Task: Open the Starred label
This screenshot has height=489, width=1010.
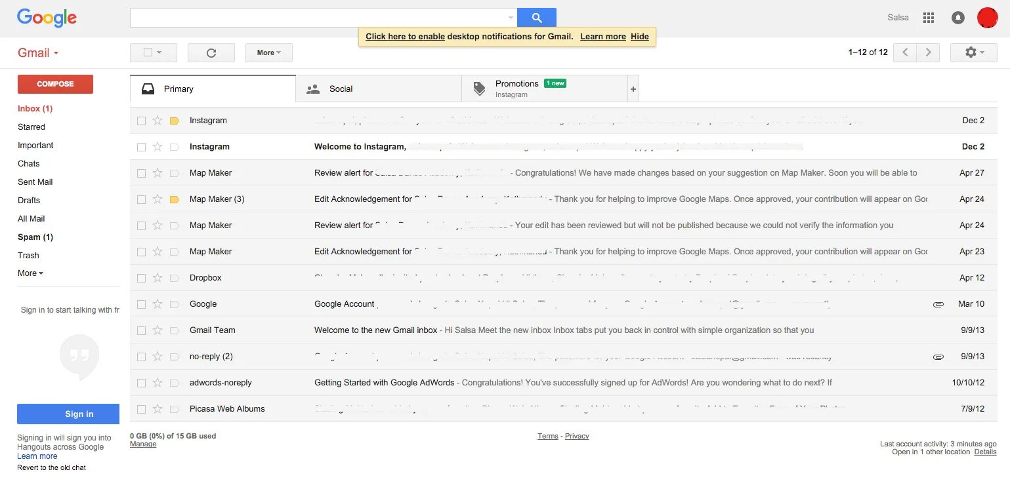Action: (32, 127)
